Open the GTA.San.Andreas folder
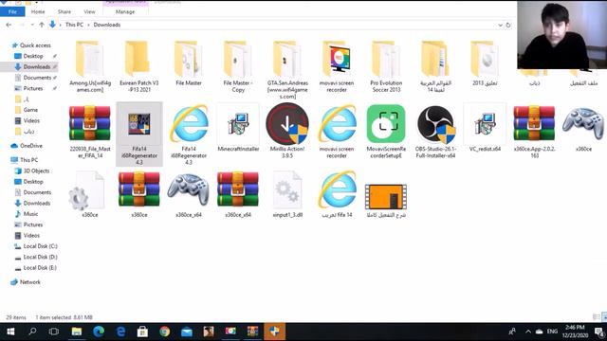Screen dimensions: 607x341 (x=287, y=69)
